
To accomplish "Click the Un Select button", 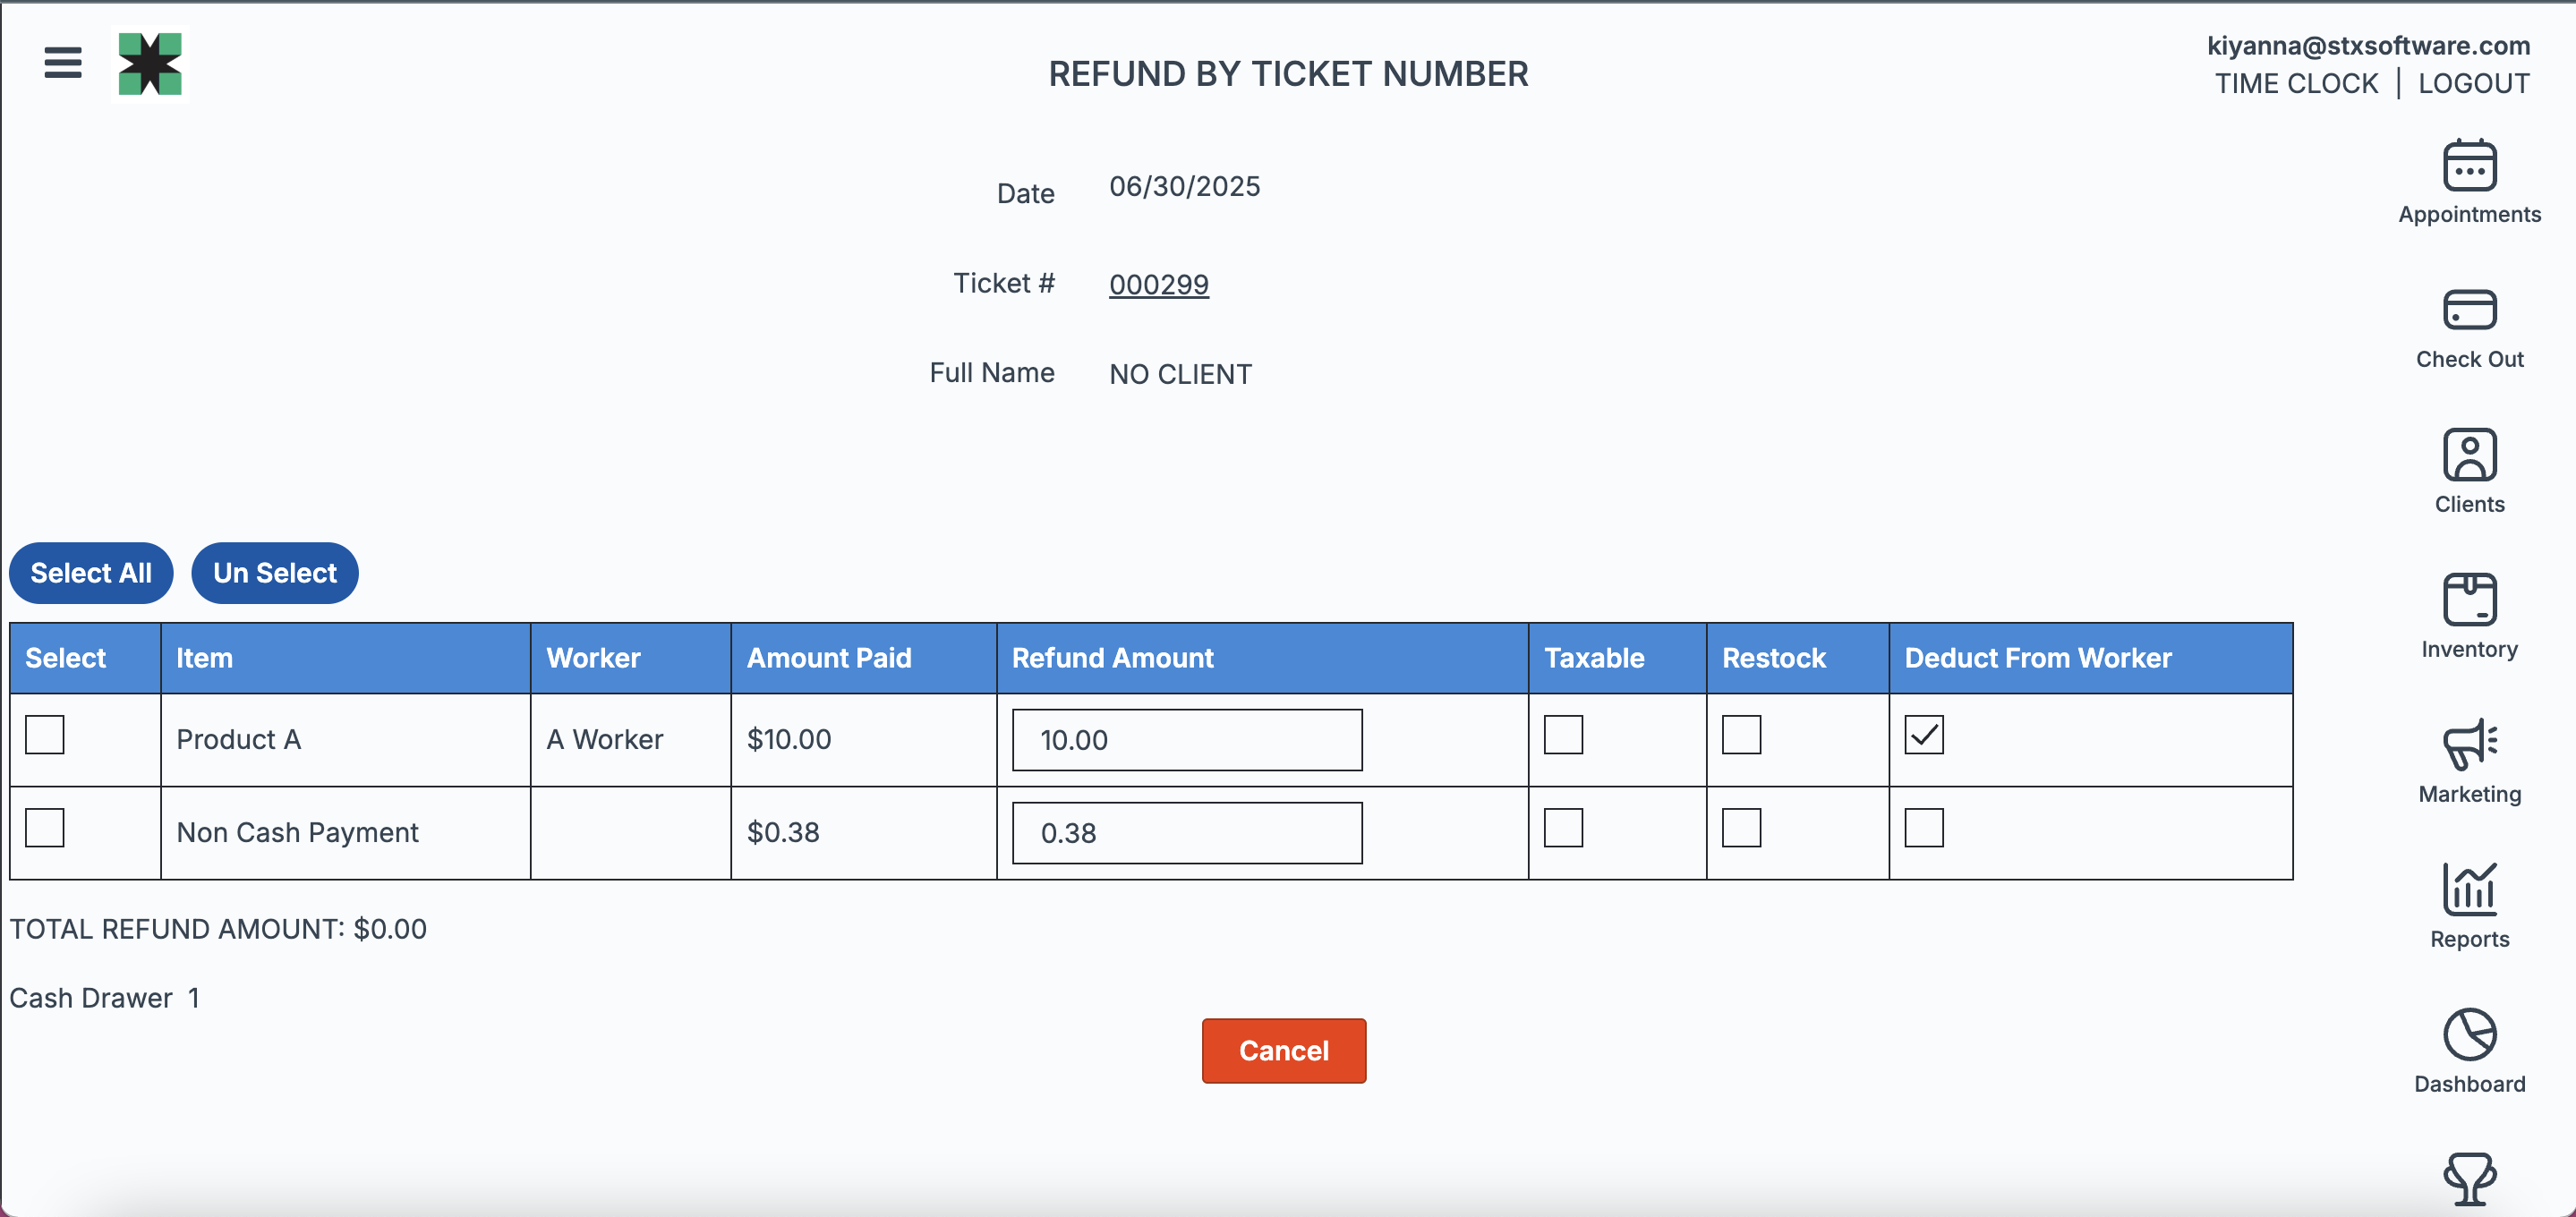I will pyautogui.click(x=275, y=573).
